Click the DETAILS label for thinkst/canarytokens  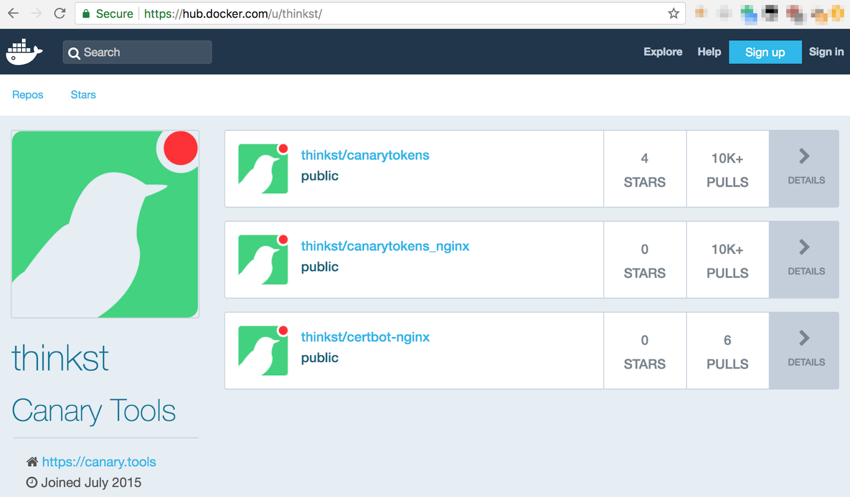[x=806, y=181]
